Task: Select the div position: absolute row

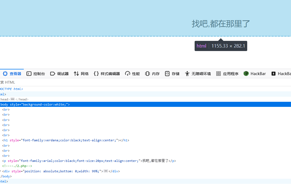Action: [x=145, y=171]
